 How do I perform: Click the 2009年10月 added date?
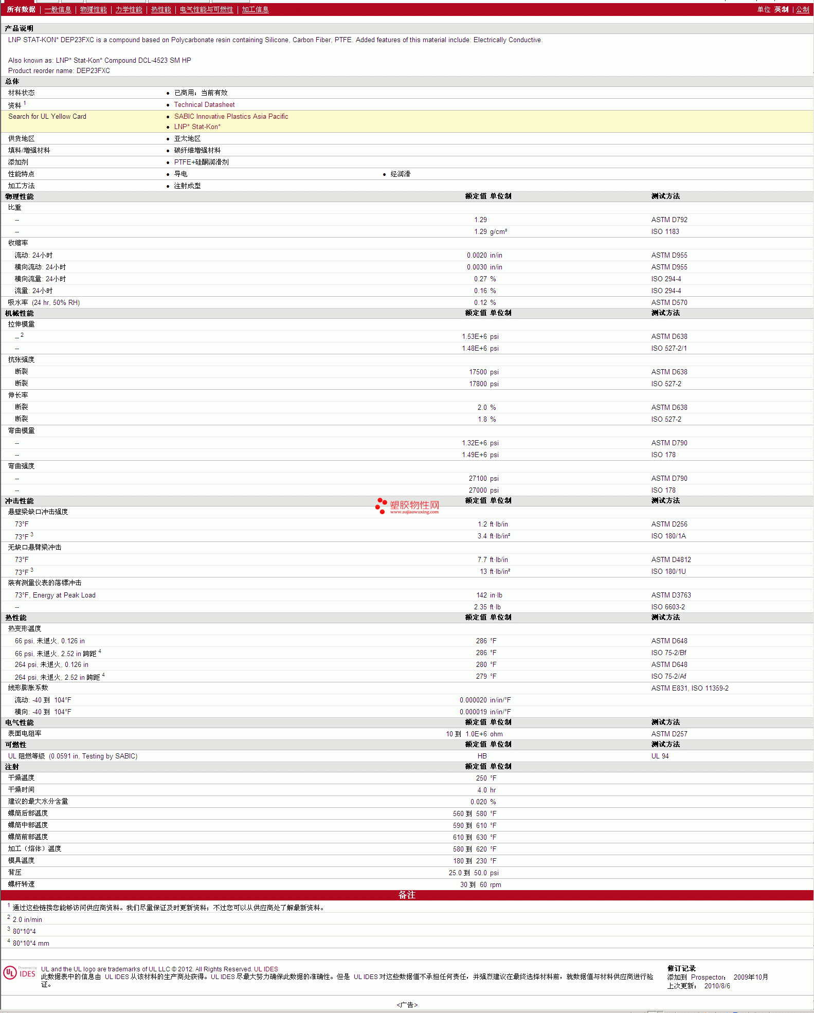(751, 978)
